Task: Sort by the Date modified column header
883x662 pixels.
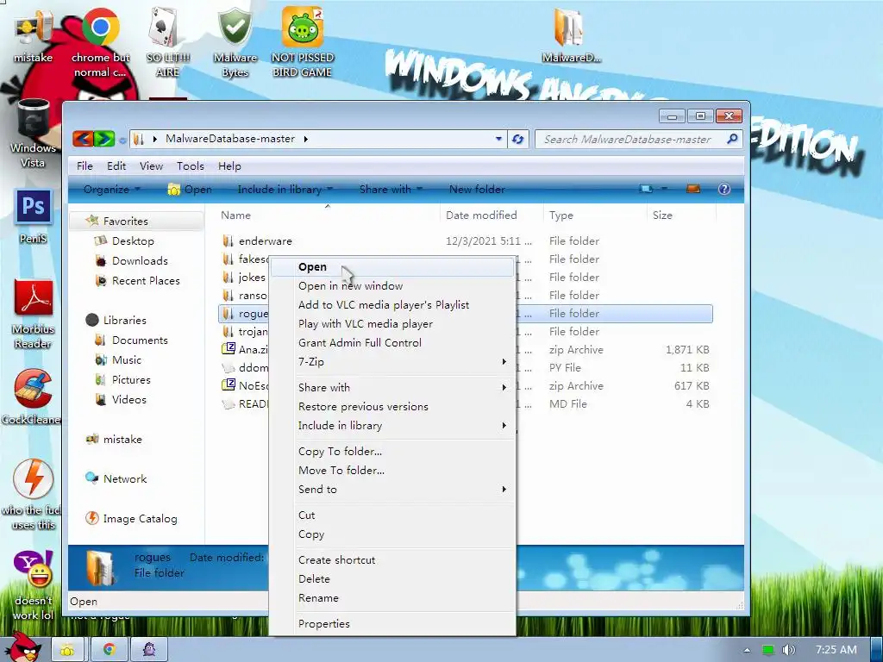Action: pyautogui.click(x=491, y=215)
